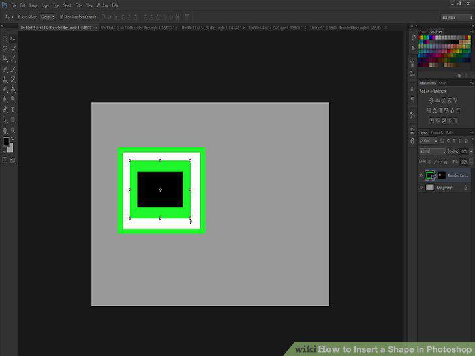475x356 pixels.
Task: Open the Normal blend mode dropdown
Action: click(433, 151)
